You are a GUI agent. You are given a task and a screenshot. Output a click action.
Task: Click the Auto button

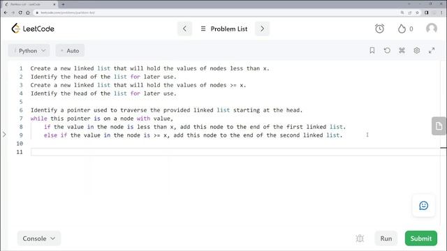point(70,51)
